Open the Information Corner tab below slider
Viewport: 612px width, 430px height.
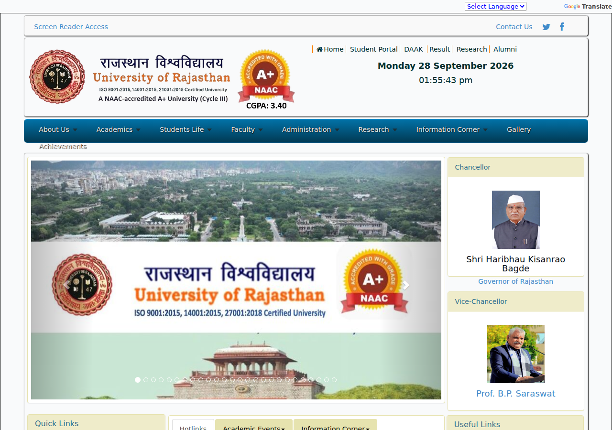(x=335, y=425)
